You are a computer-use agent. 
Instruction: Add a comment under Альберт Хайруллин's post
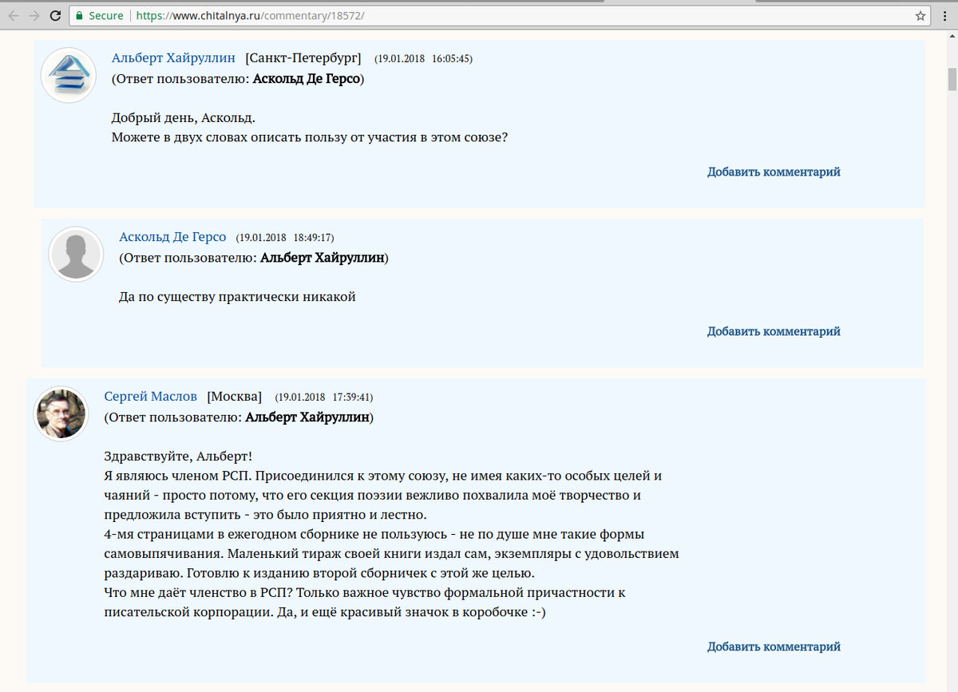click(774, 172)
